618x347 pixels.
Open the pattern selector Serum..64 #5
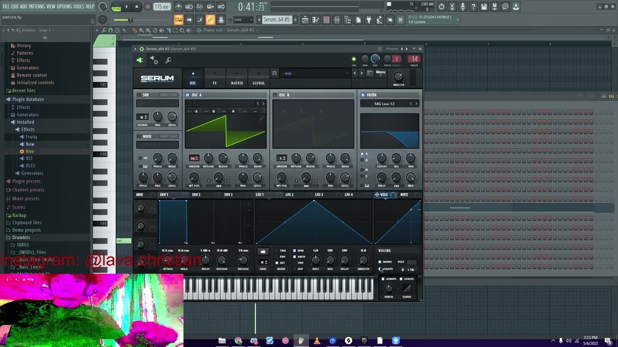277,20
